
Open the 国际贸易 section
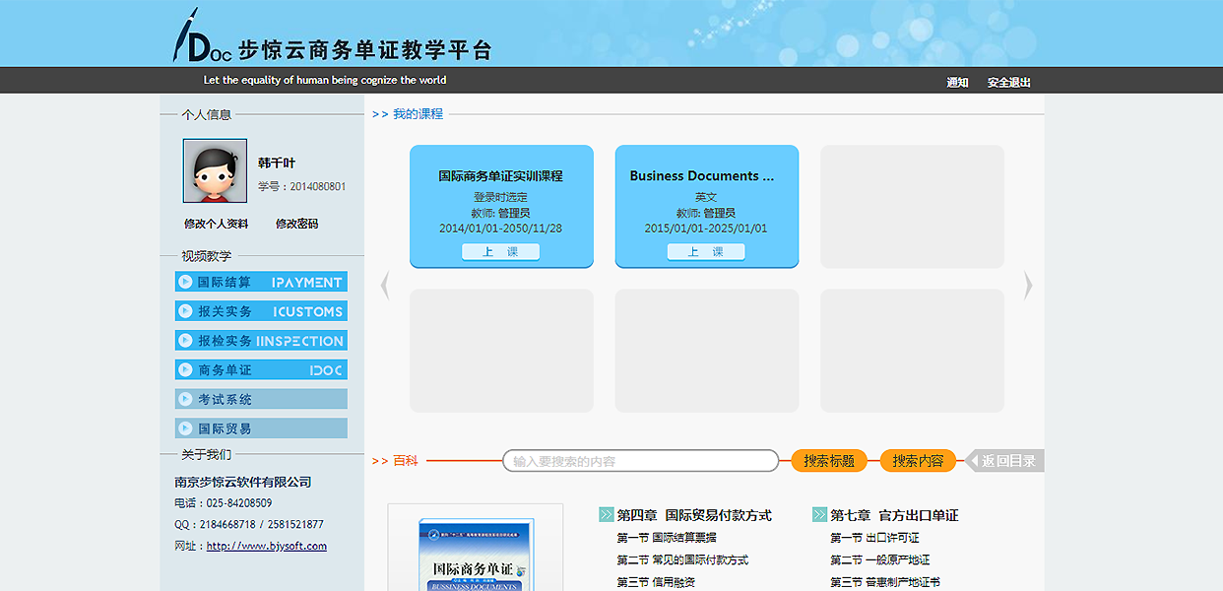tap(261, 428)
